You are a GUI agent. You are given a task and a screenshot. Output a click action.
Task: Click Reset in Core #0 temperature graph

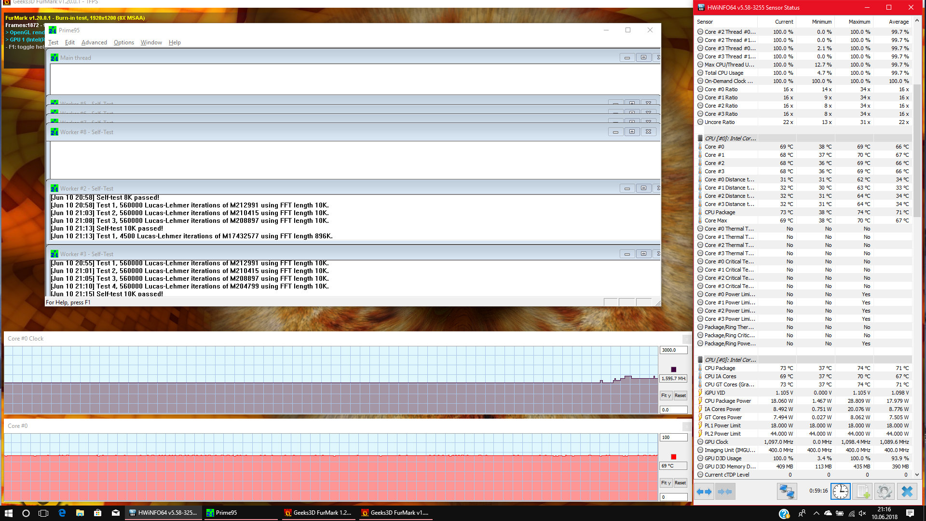click(680, 483)
